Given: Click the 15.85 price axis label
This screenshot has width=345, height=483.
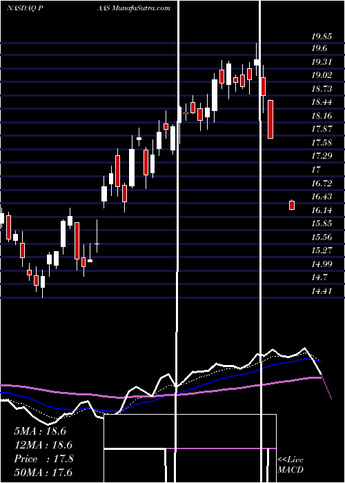Looking at the screenshot, I should point(322,224).
